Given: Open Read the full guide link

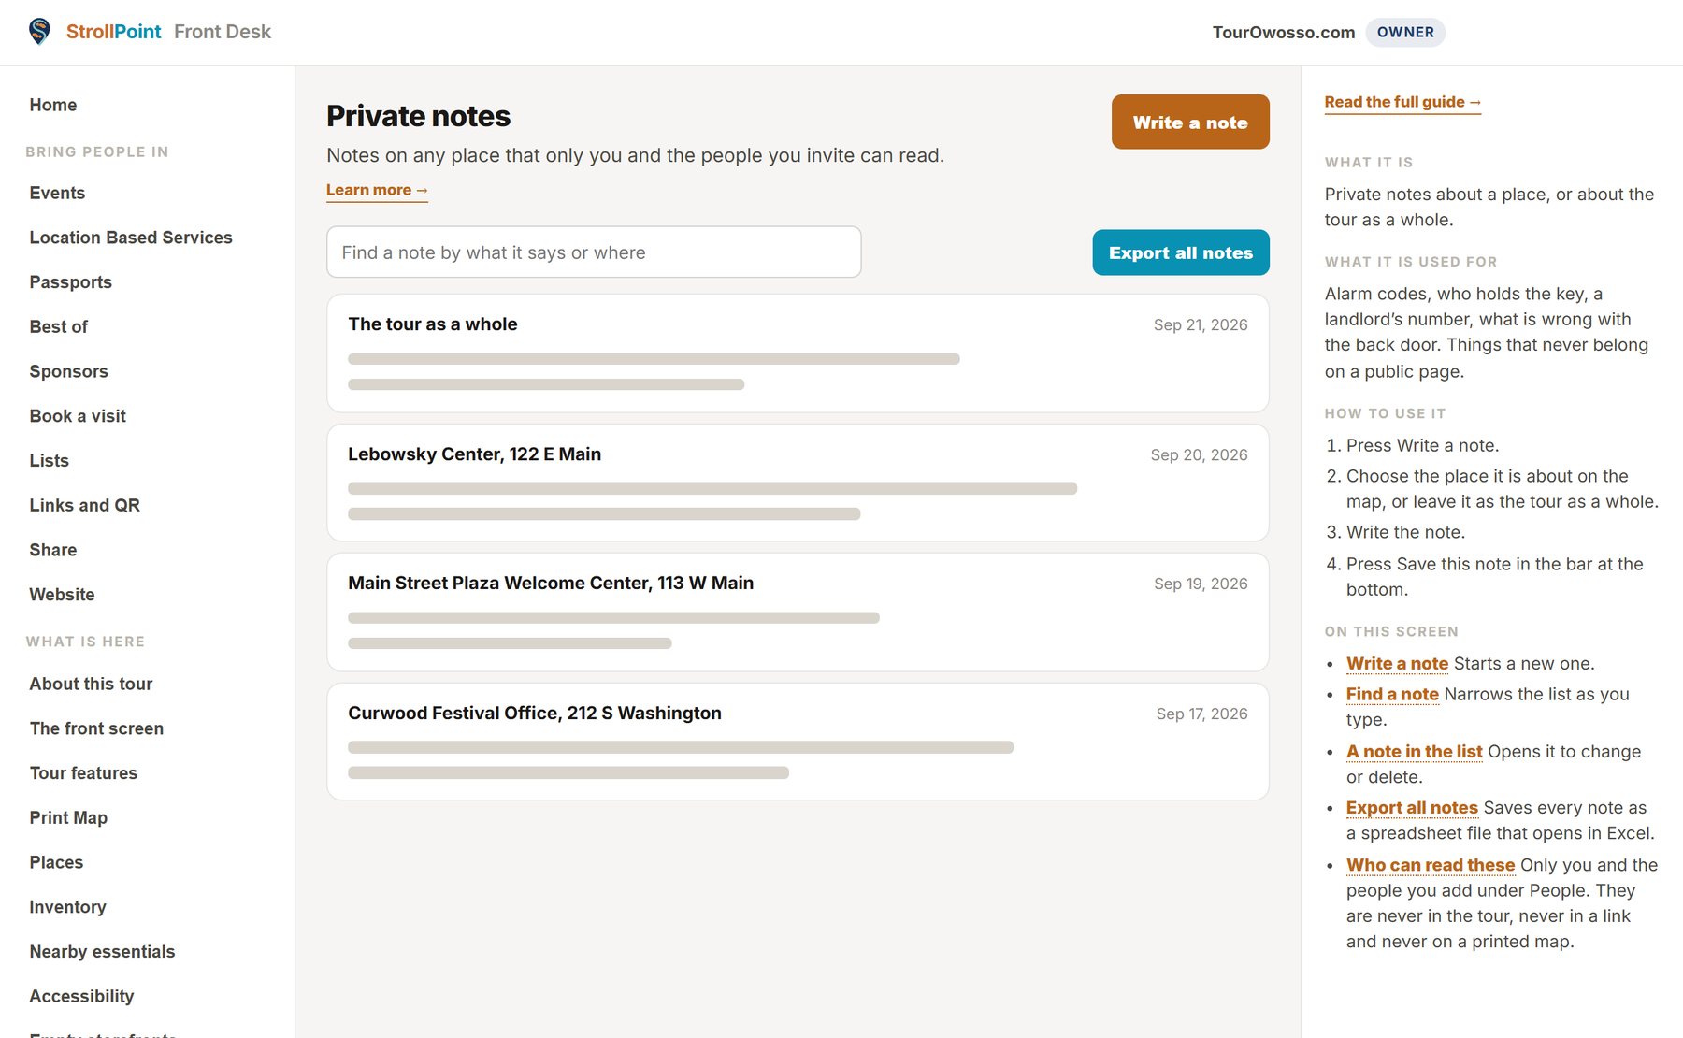Looking at the screenshot, I should 1402,102.
